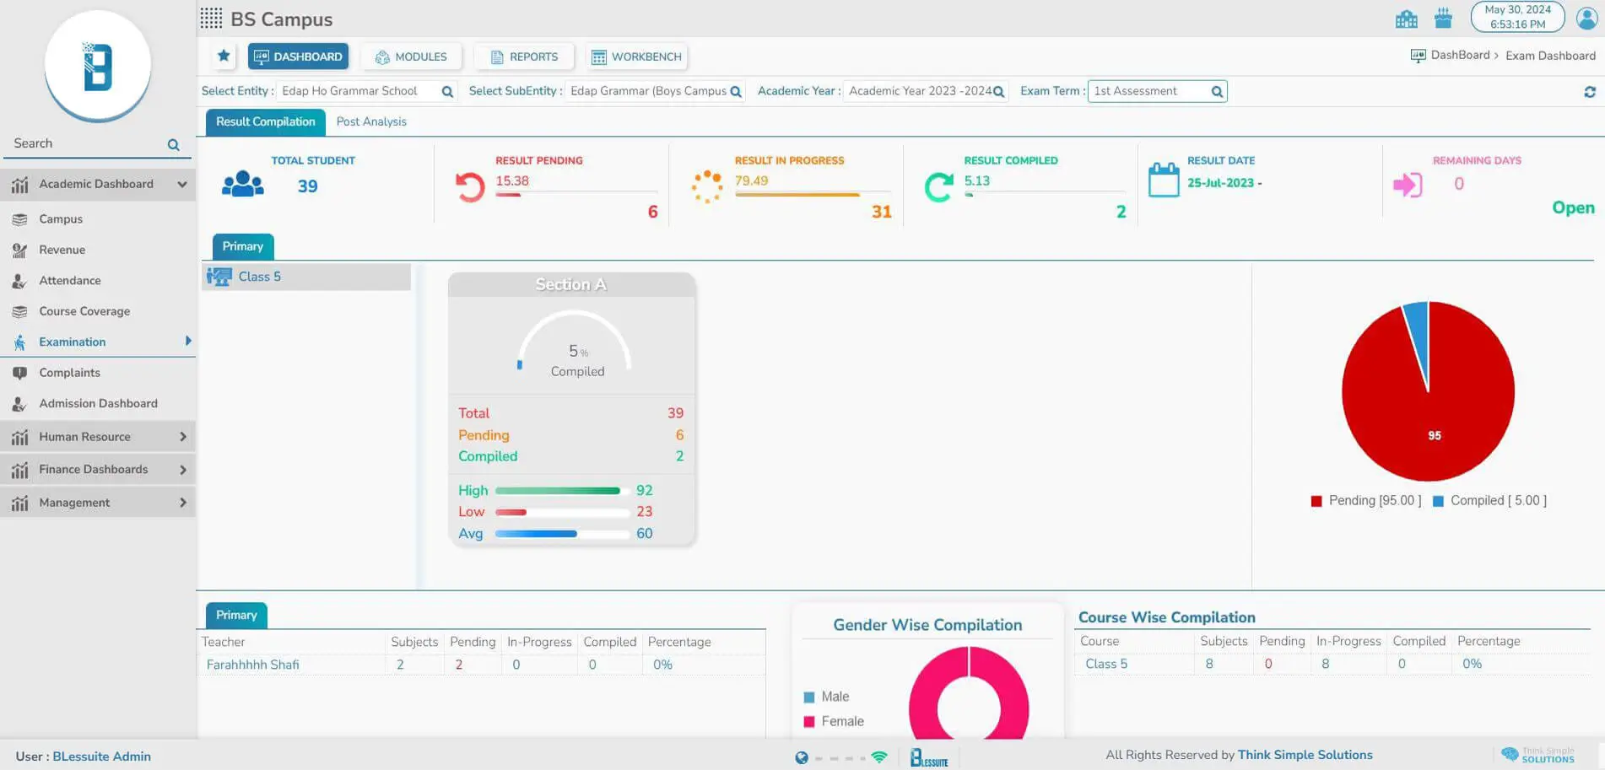Open the Reports menu
The width and height of the screenshot is (1605, 770).
[x=523, y=57]
